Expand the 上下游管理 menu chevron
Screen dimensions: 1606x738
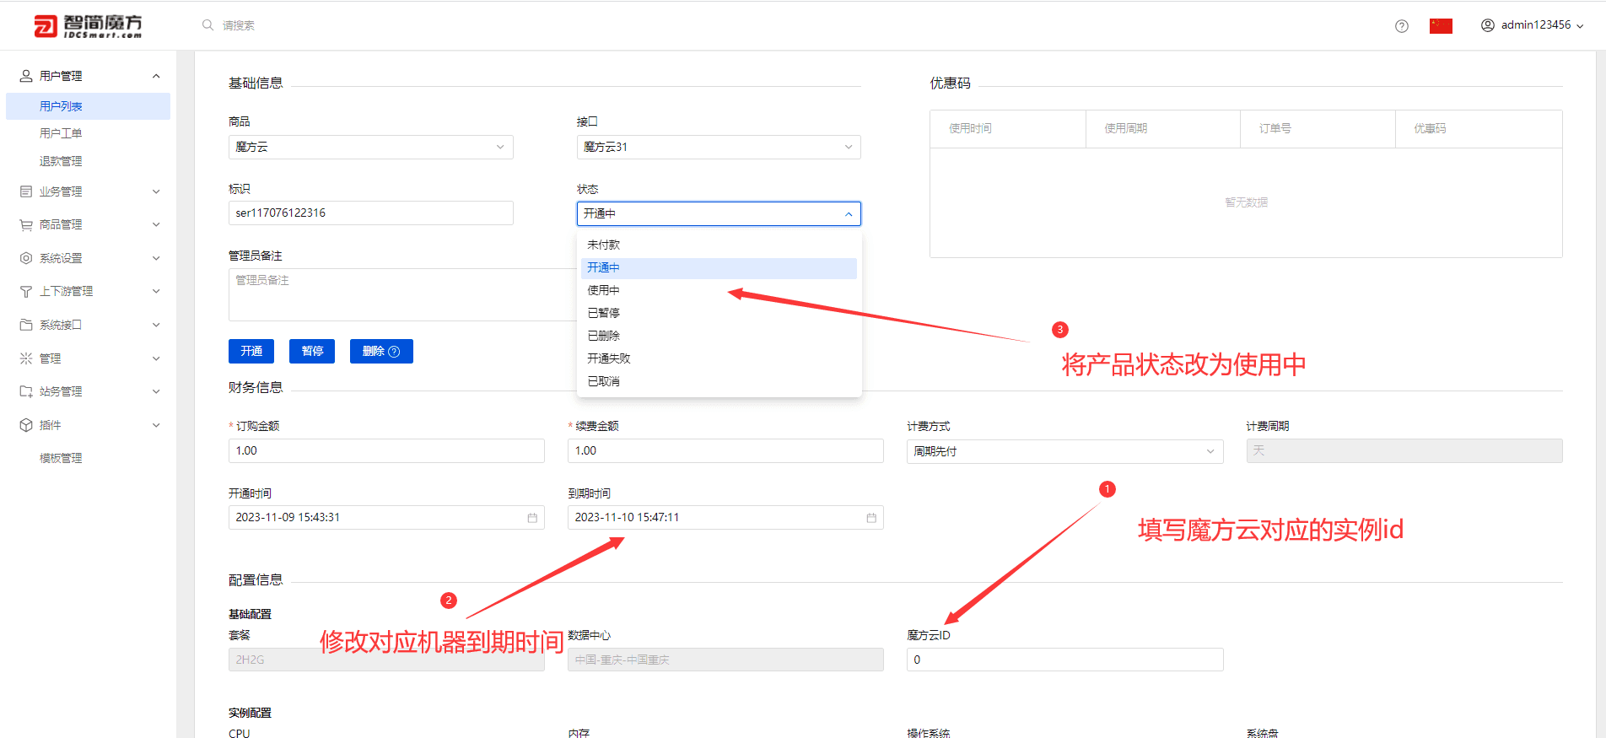tap(156, 291)
